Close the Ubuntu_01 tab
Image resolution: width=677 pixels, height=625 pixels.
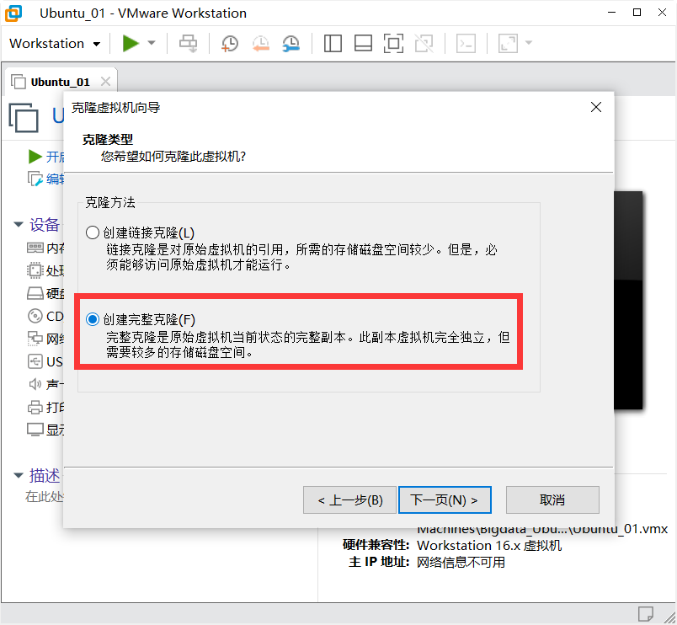tap(105, 81)
